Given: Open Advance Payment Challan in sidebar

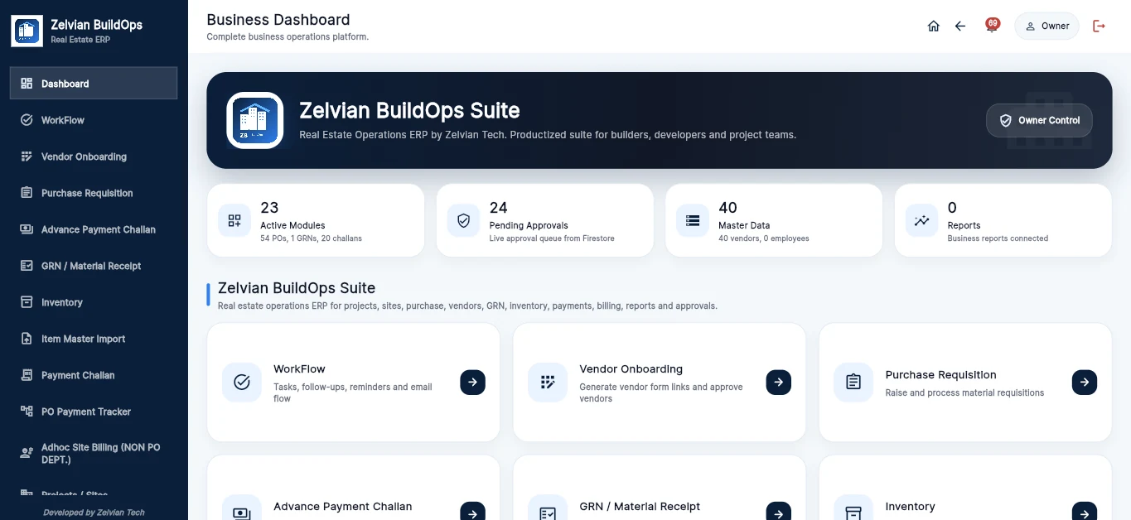Looking at the screenshot, I should tap(94, 229).
